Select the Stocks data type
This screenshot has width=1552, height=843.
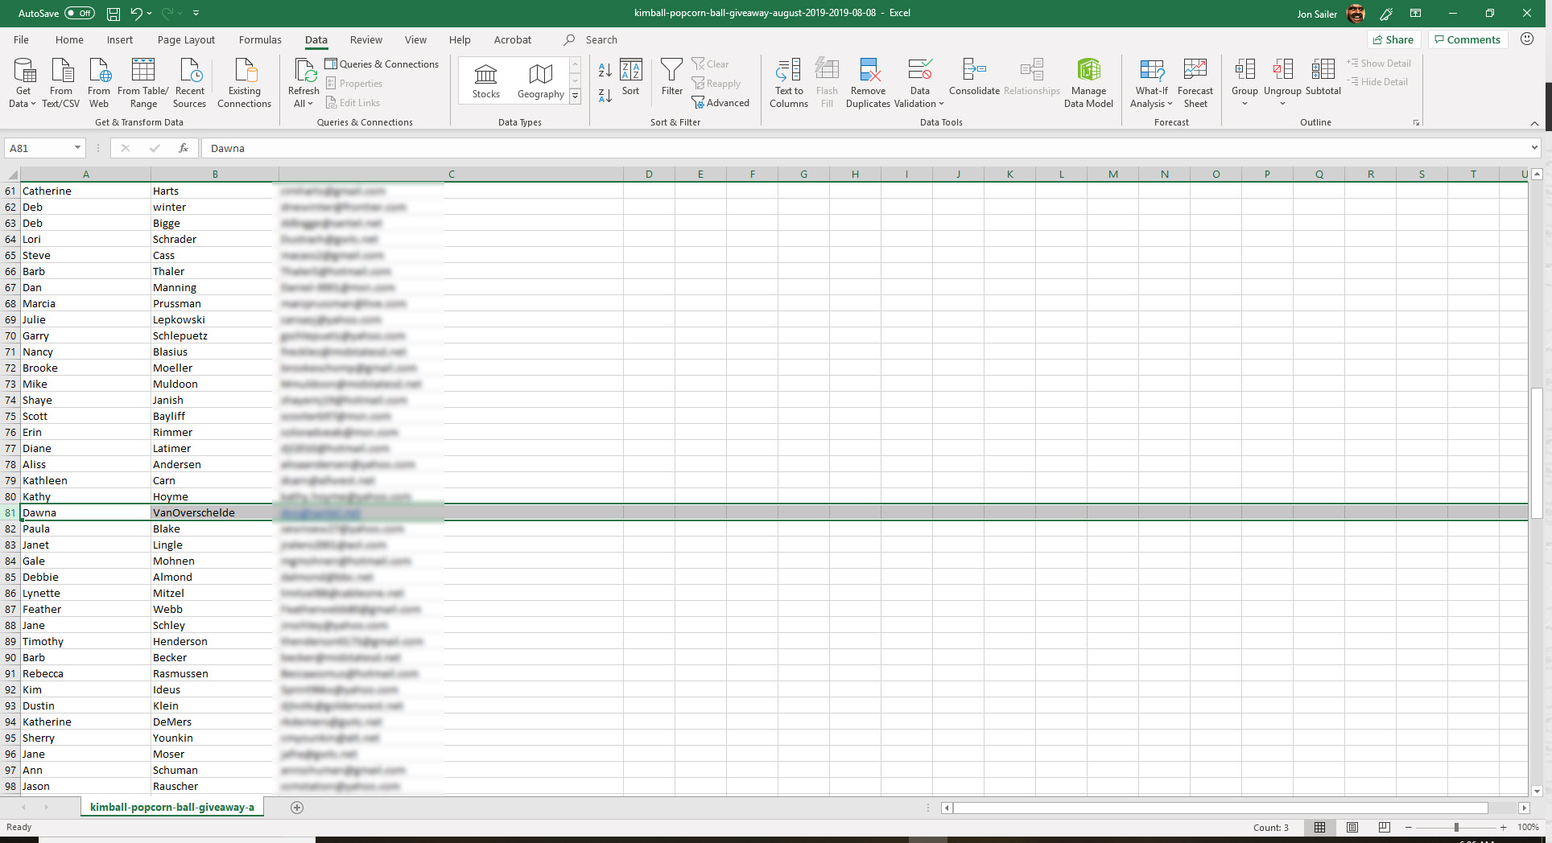(486, 80)
